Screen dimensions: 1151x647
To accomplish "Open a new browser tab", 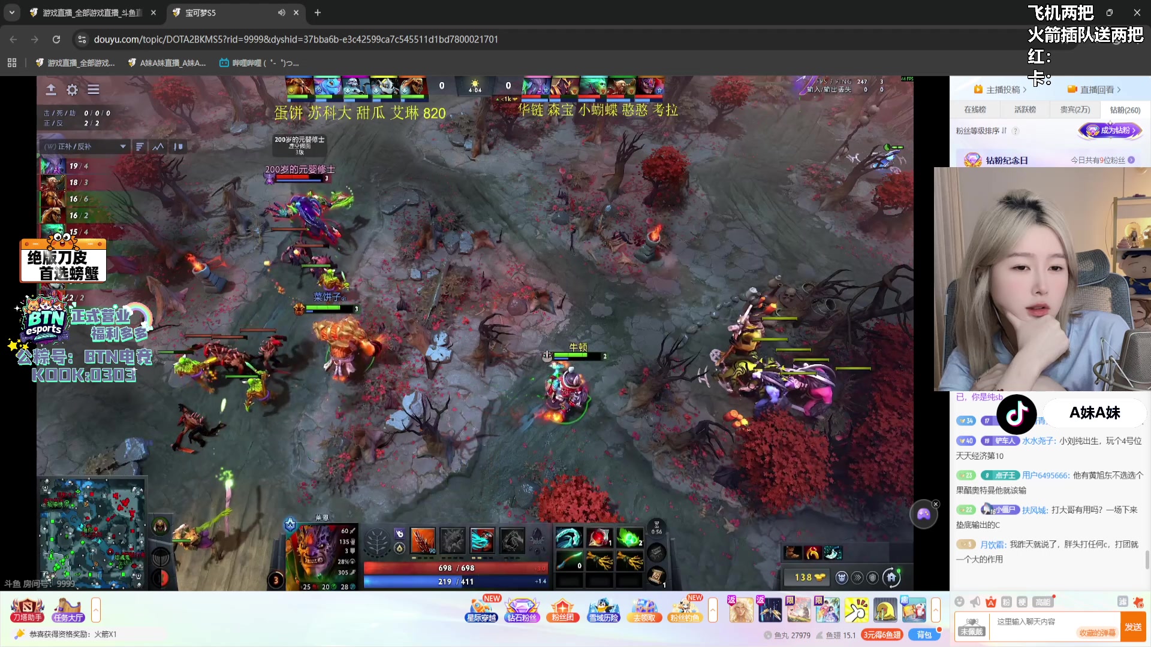I will (x=318, y=13).
